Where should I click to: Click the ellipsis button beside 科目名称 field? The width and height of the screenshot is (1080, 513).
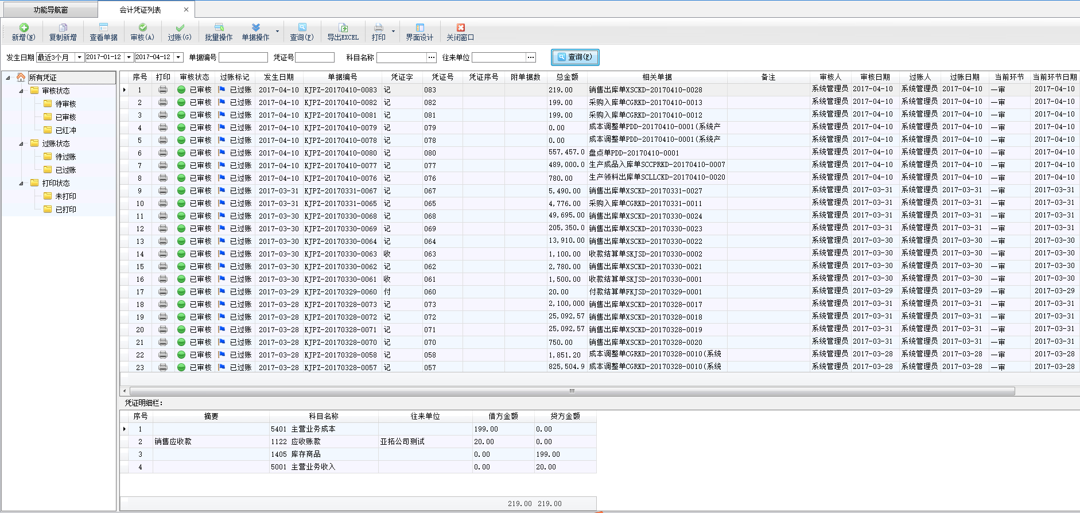pos(432,57)
